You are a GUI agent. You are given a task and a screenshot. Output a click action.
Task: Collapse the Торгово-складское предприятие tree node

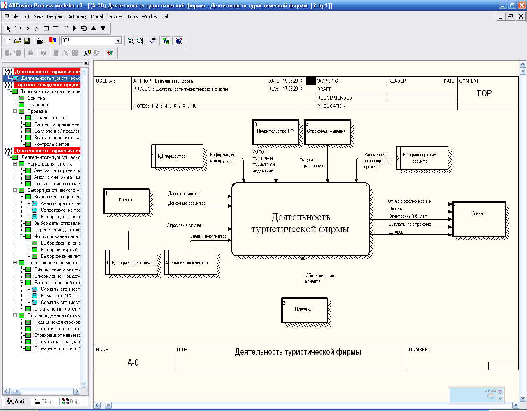pyautogui.click(x=9, y=91)
